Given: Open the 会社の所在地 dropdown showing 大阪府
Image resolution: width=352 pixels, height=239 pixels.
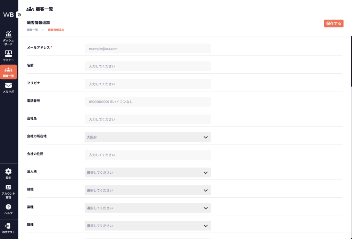Looking at the screenshot, I should click(x=148, y=137).
